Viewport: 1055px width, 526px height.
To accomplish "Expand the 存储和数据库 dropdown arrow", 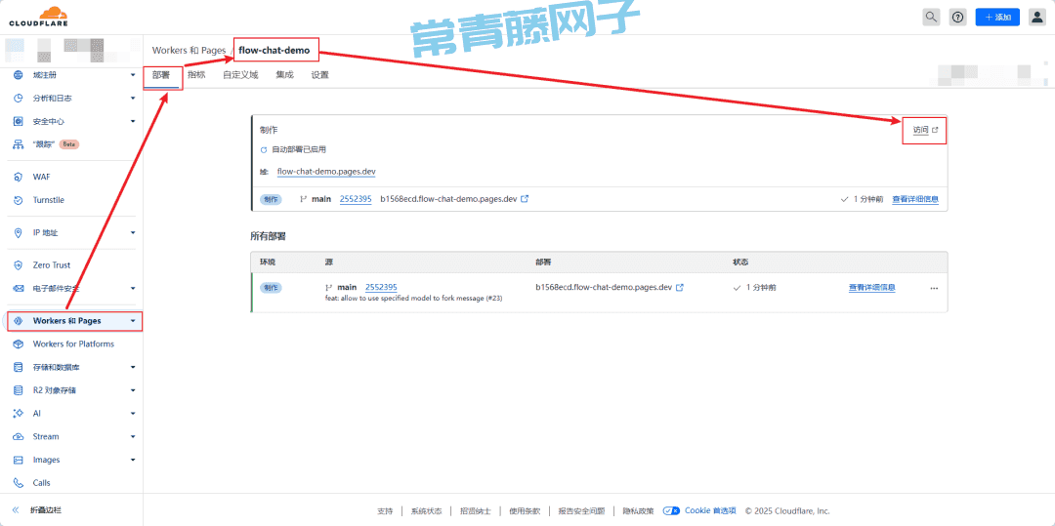I will [x=133, y=368].
